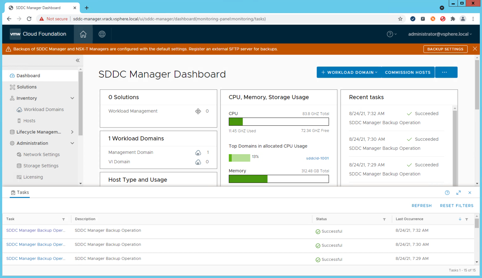
Task: Switch to the Tasks tab in bottom panel
Action: point(20,192)
